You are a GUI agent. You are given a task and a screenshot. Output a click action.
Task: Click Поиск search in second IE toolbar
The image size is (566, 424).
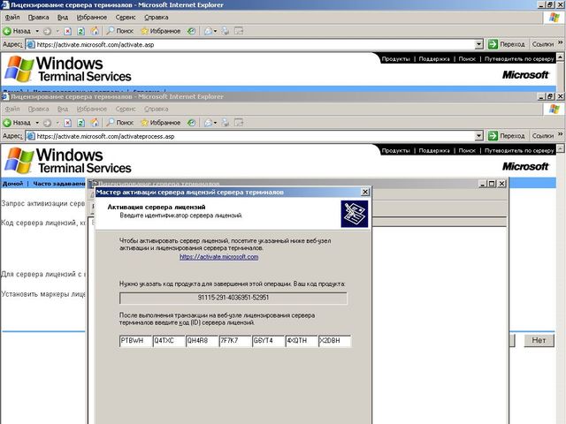[120, 123]
